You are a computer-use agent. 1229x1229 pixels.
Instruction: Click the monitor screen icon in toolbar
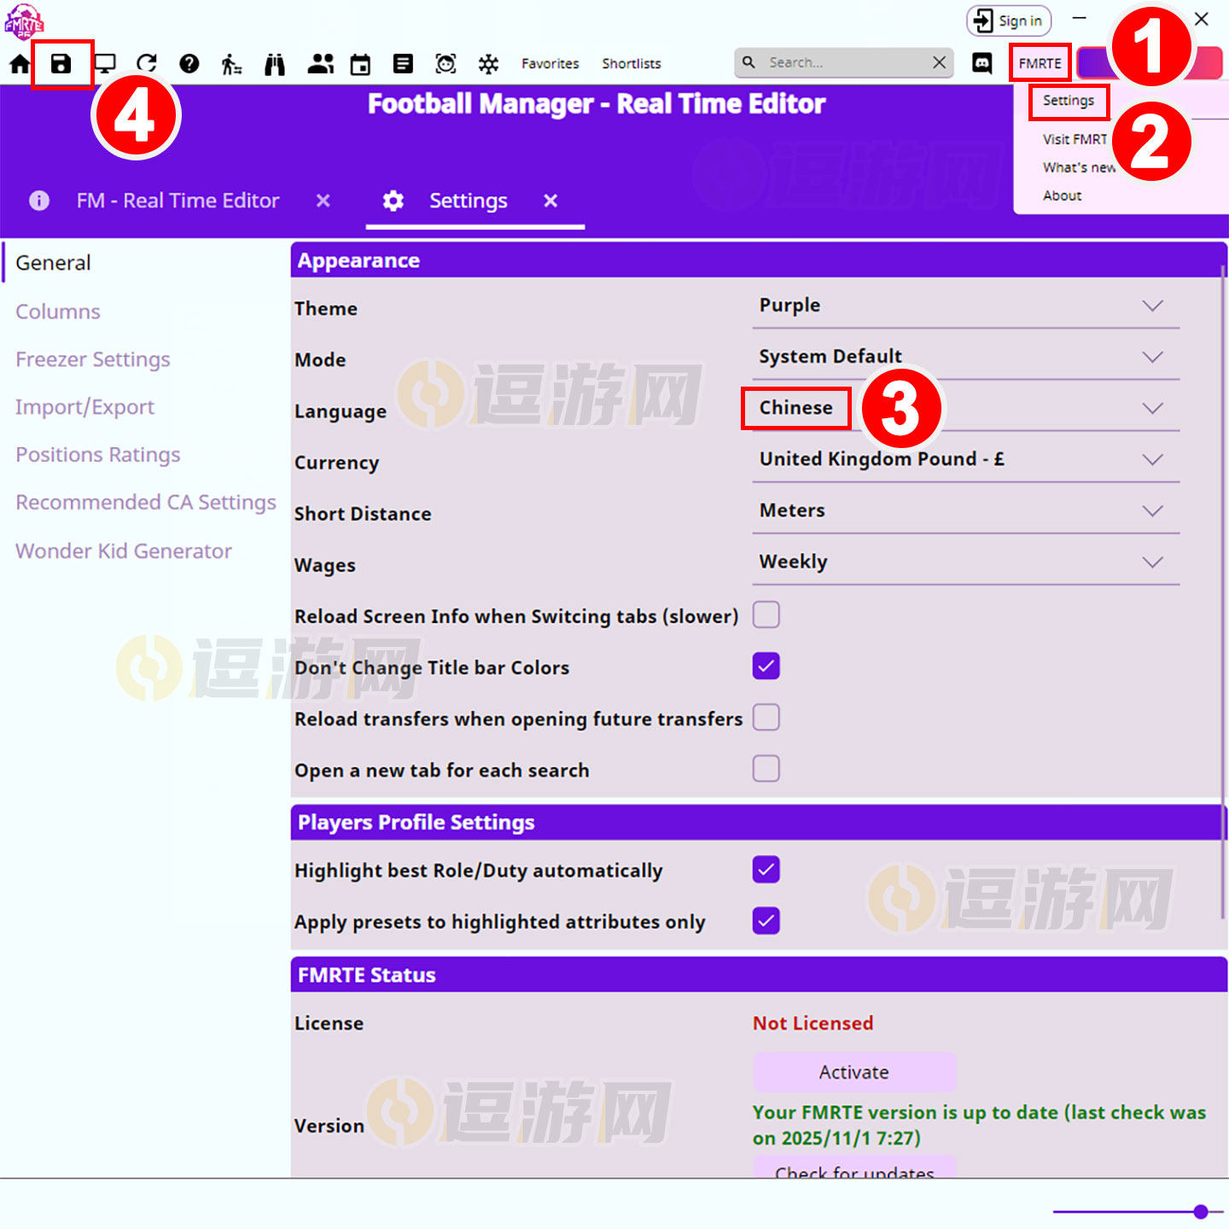(105, 64)
